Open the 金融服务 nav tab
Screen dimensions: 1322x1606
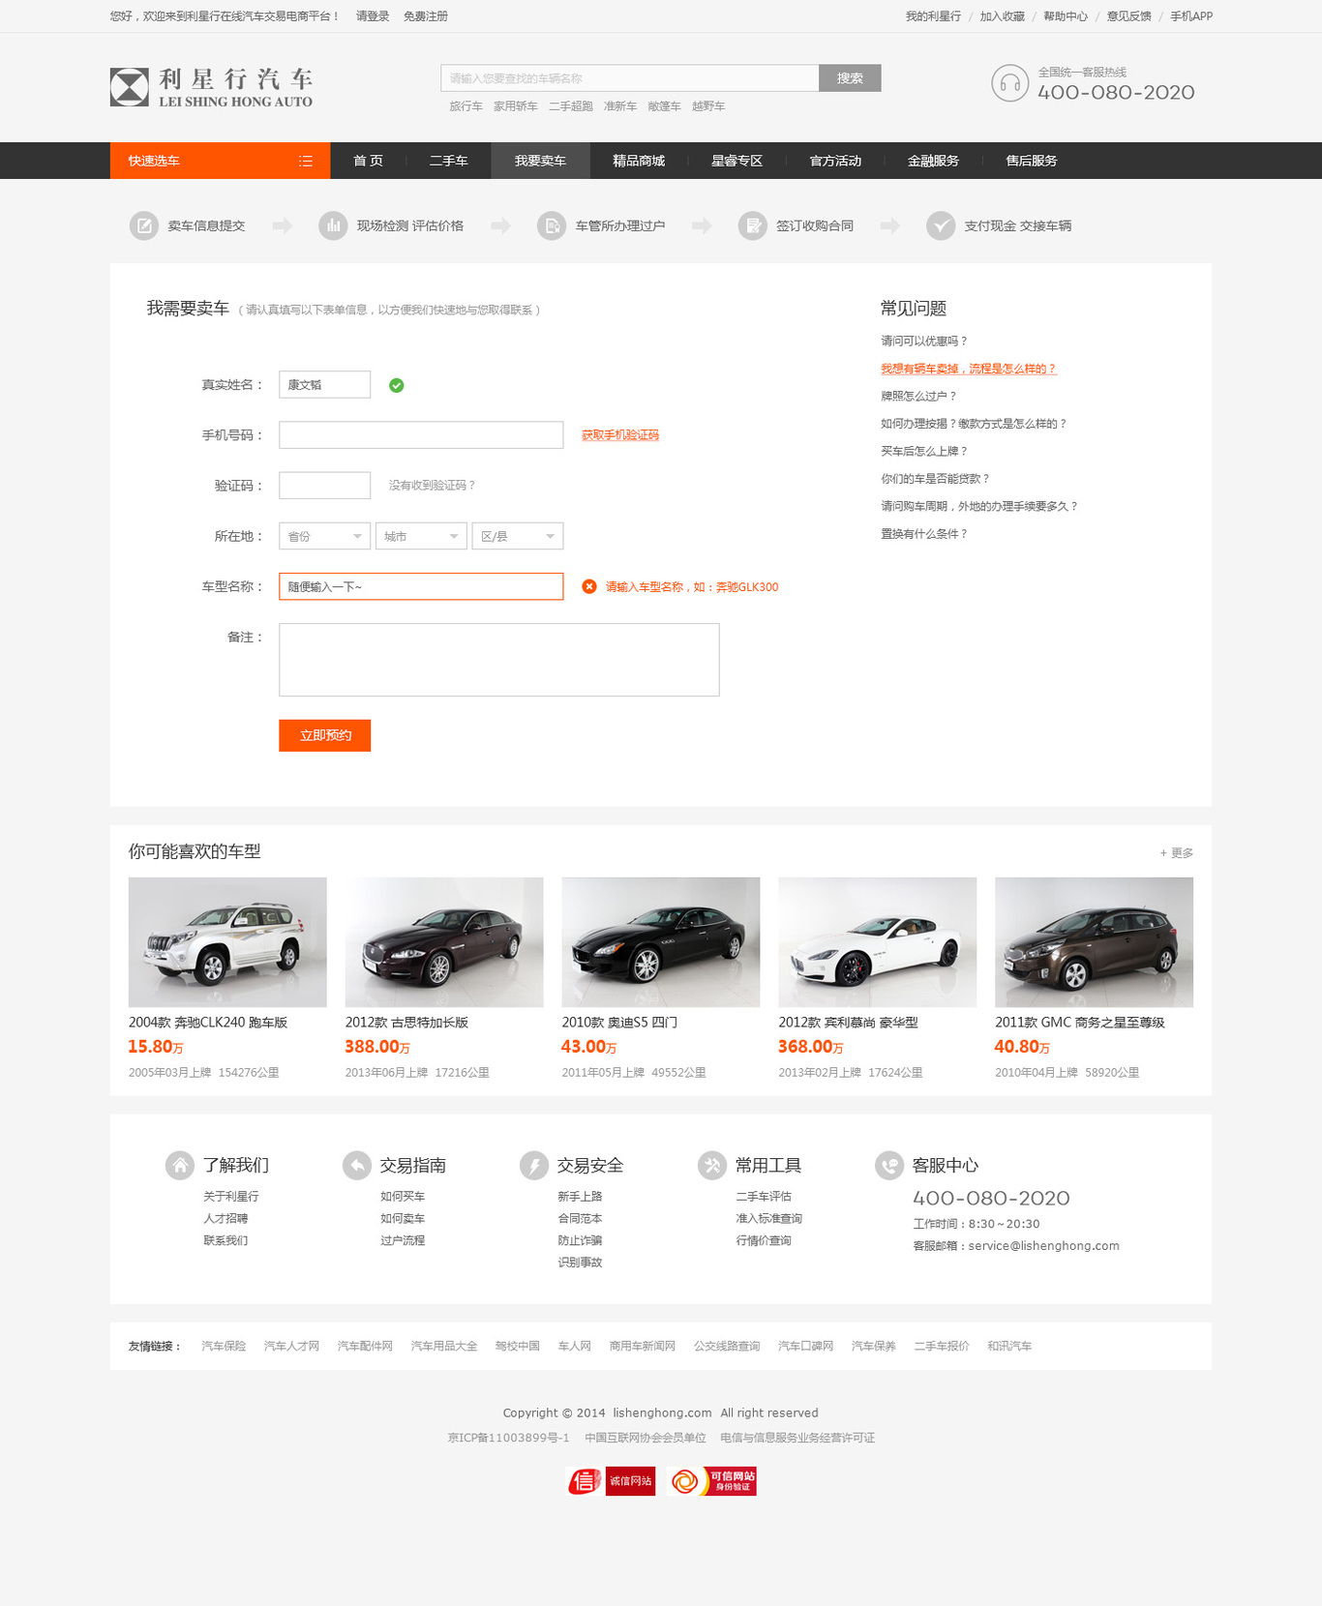click(x=933, y=161)
